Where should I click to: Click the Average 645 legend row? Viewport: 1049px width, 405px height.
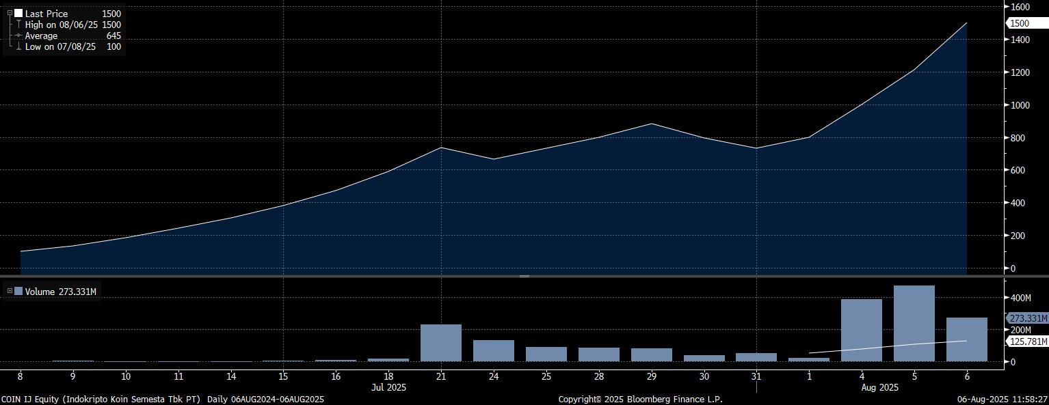point(65,36)
